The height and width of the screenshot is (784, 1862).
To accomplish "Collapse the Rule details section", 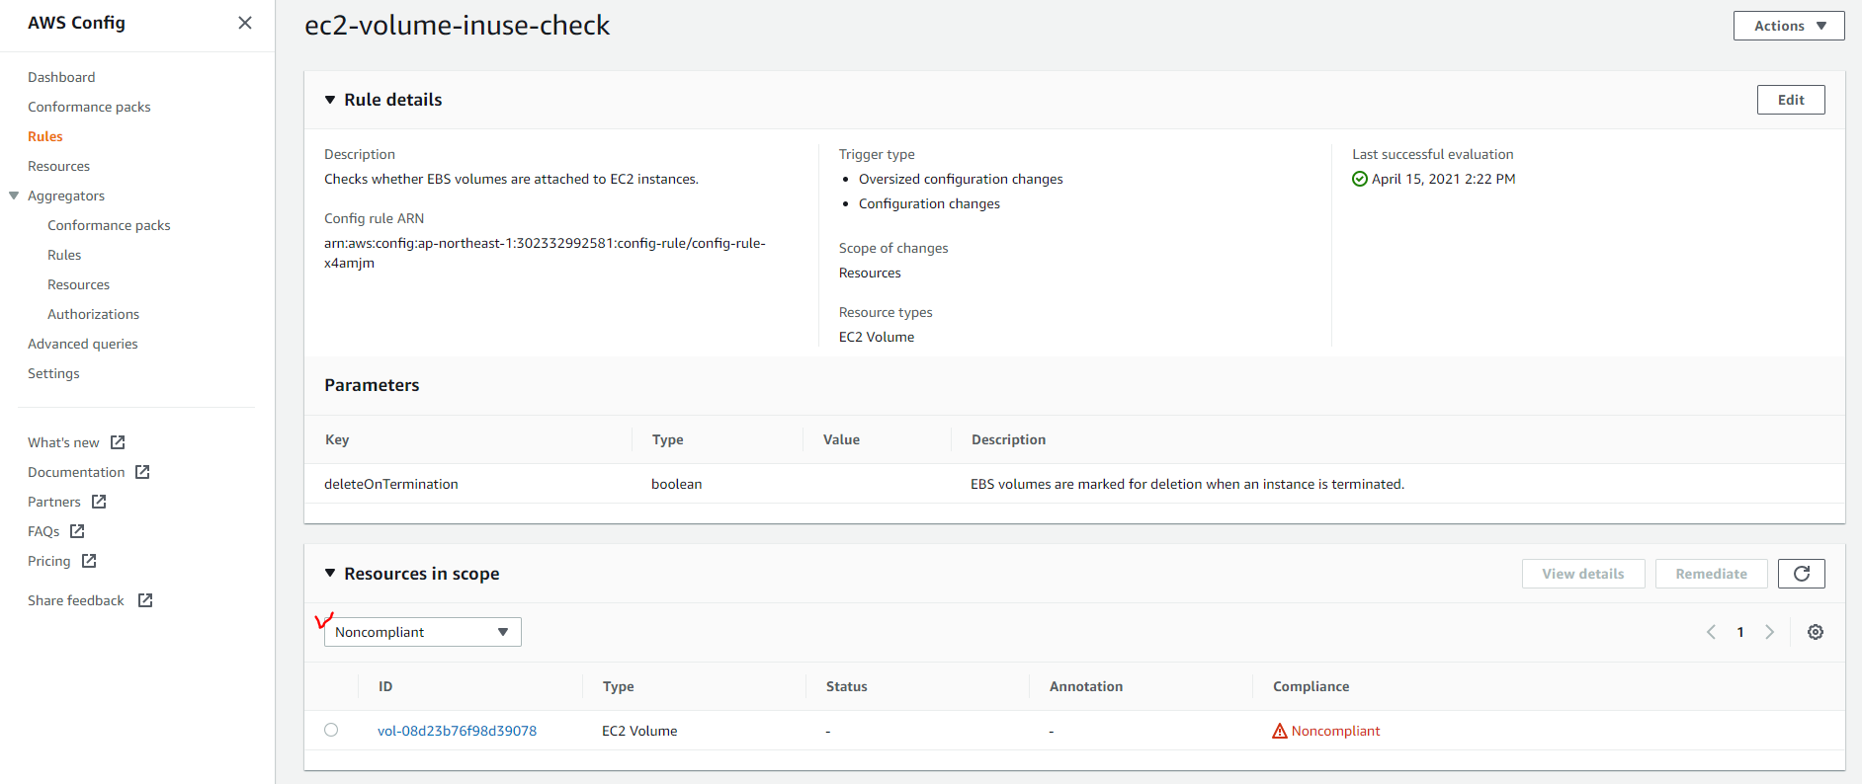I will pos(330,100).
